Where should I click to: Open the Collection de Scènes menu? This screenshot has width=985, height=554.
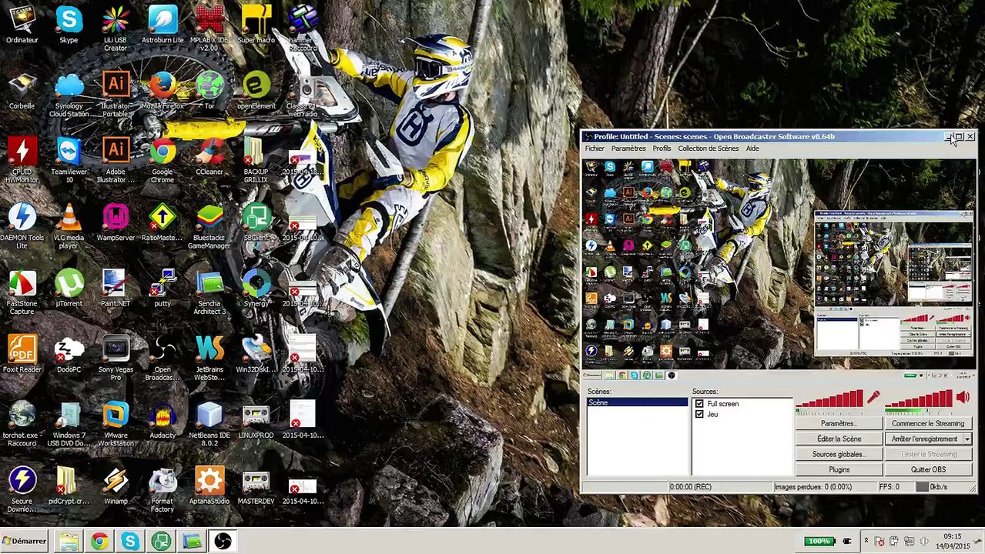[x=709, y=149]
